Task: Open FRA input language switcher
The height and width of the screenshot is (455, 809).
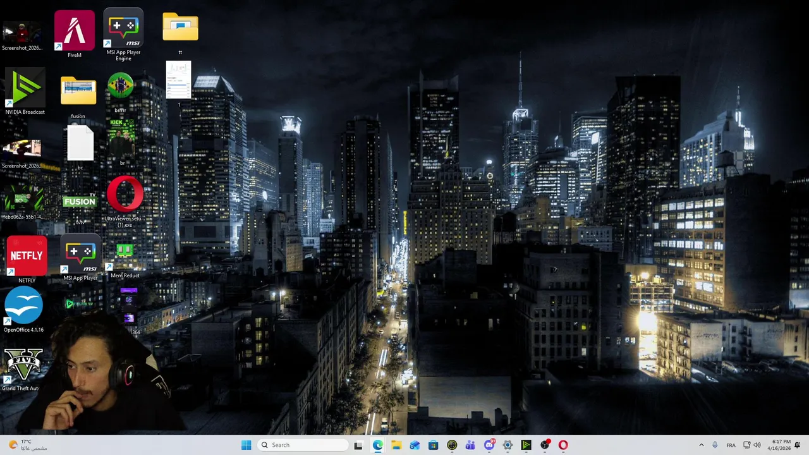Action: 731,445
